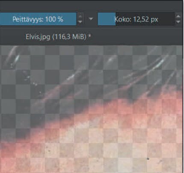Click the empty toolbar area above the sliders
Image resolution: width=184 pixels, height=173 pixels.
click(x=91, y=6)
